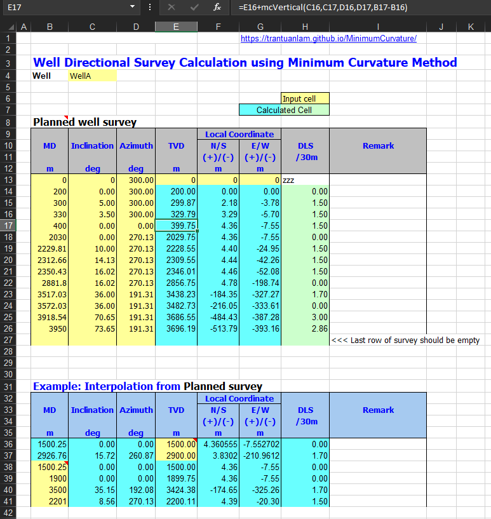Expand the Name Box dropdown arrow

(132, 7)
